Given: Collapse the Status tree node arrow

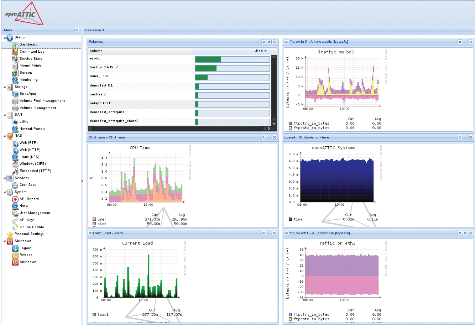Looking at the screenshot, I should click(5, 38).
